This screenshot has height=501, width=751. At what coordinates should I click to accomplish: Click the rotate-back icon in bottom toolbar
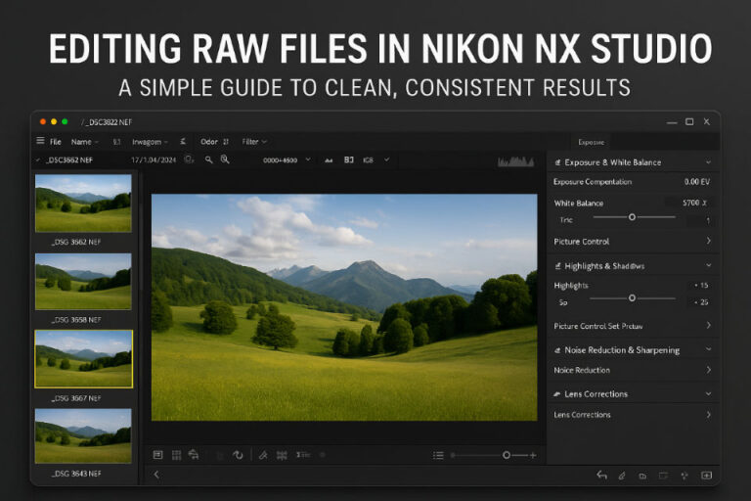coord(194,454)
